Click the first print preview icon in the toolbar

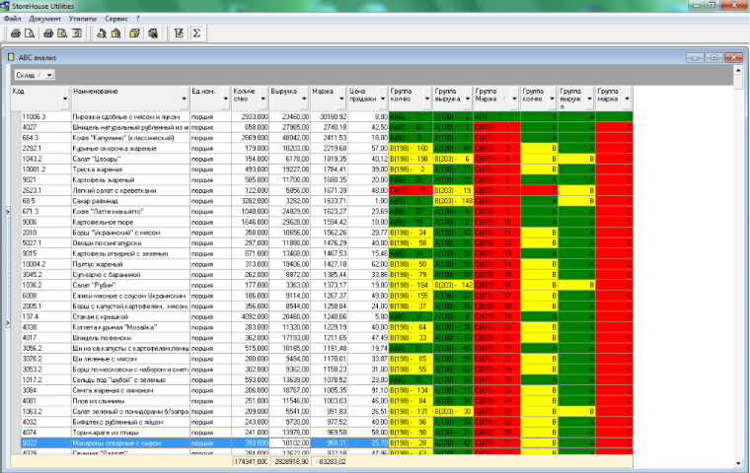(28, 33)
